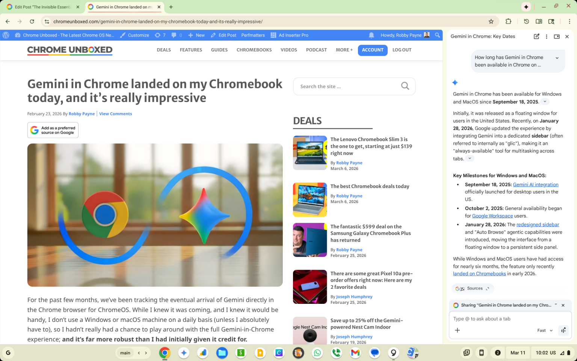Click the address bar URL
The image size is (577, 361).
pyautogui.click(x=158, y=21)
